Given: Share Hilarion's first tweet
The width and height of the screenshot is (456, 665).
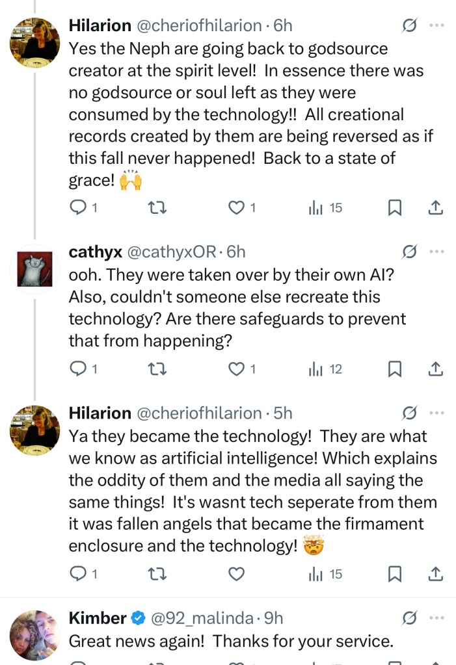Looking at the screenshot, I should (436, 208).
